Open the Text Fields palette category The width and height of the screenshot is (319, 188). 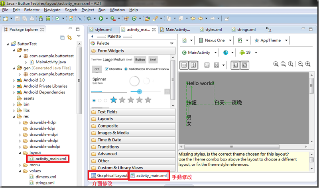(133, 112)
